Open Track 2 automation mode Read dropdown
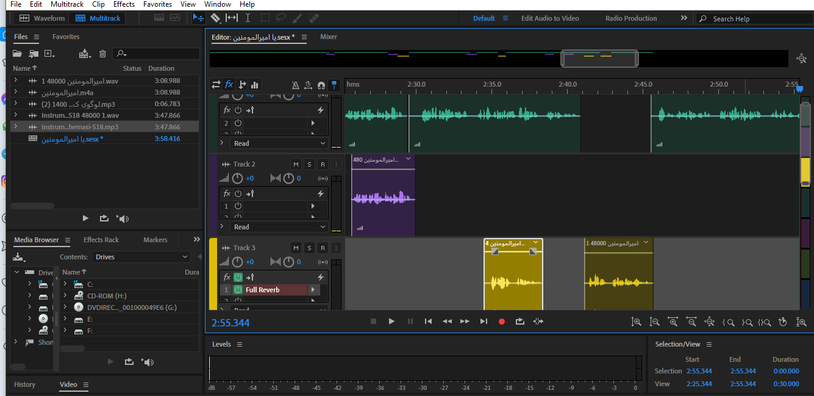The height and width of the screenshot is (396, 814). point(280,227)
